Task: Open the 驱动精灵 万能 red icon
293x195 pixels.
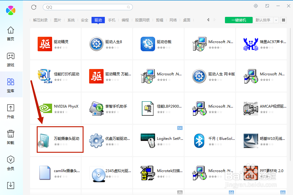Action: 96,76
